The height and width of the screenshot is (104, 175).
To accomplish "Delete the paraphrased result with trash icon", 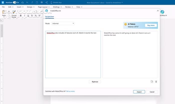I will pos(156,82).
